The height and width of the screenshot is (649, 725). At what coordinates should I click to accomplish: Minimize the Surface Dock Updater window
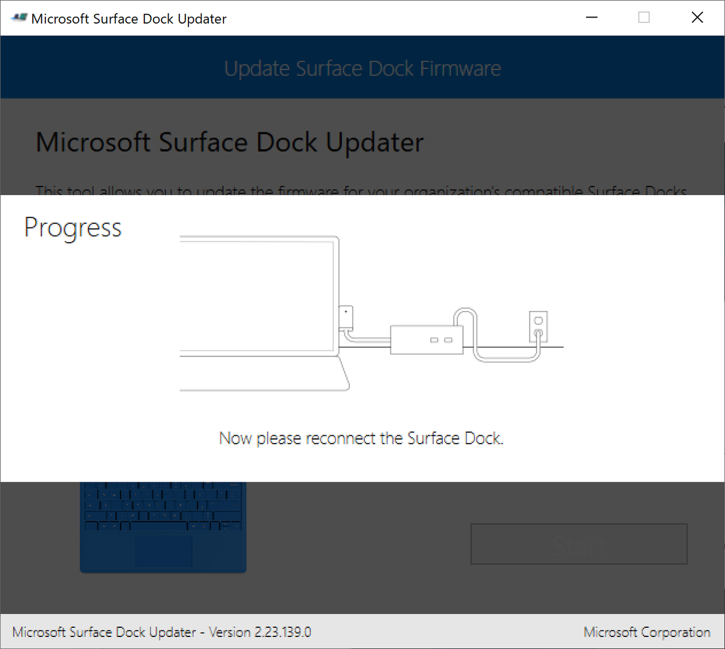(592, 18)
